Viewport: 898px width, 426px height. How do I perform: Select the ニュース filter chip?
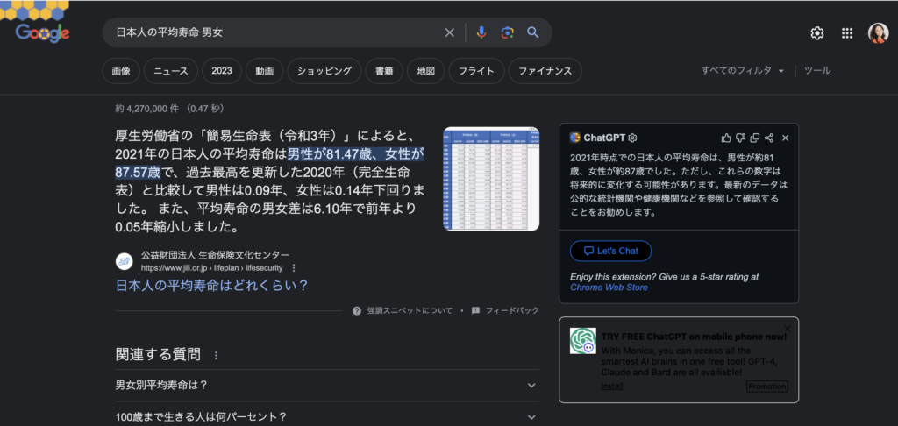[x=171, y=71]
